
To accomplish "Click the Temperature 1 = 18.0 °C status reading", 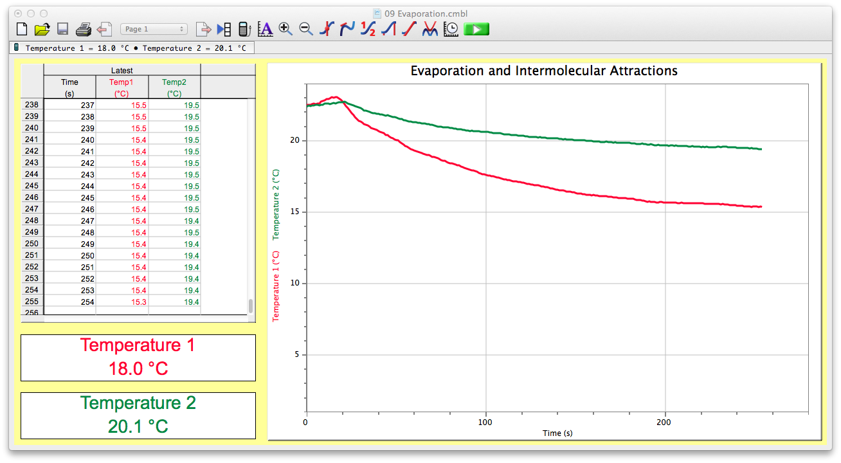I will coord(79,48).
